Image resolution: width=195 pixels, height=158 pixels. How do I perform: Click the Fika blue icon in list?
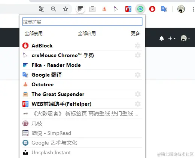[25, 65]
